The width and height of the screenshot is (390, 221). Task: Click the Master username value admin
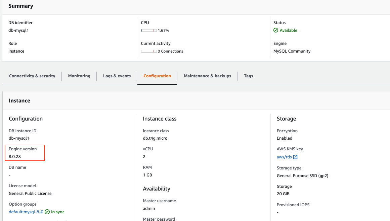149,208
